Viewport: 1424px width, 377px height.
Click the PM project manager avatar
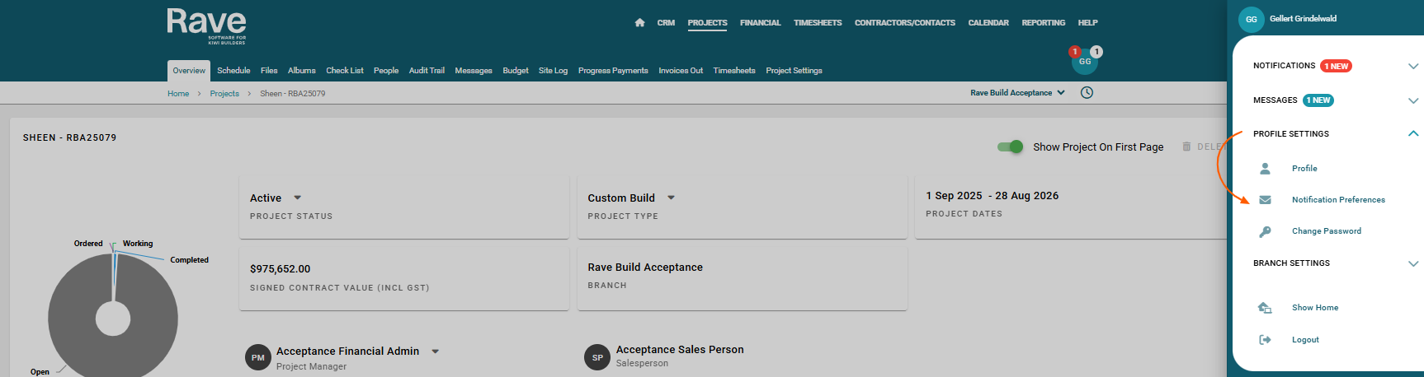[258, 357]
